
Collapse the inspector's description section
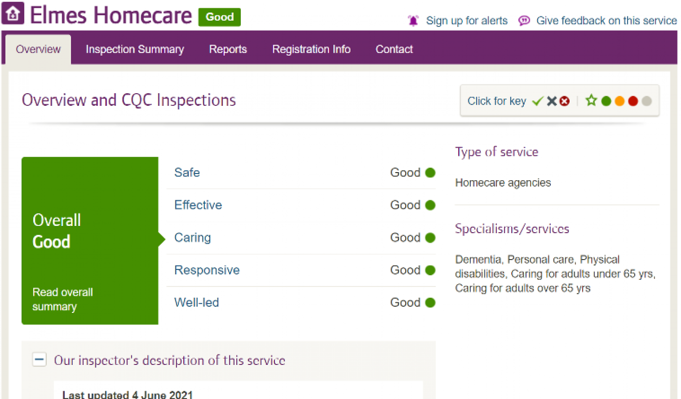40,360
